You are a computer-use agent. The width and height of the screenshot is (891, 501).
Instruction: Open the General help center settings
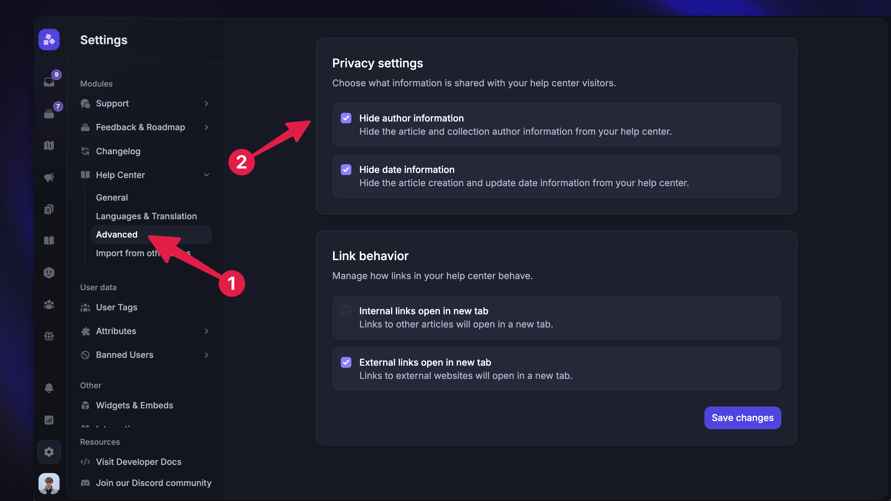(112, 198)
